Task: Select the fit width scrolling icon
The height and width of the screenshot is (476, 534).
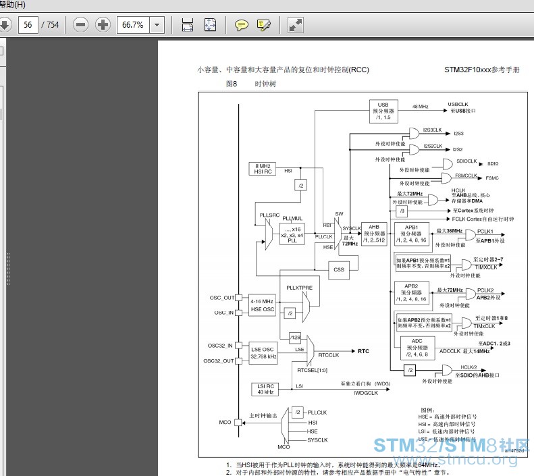Action: point(188,25)
